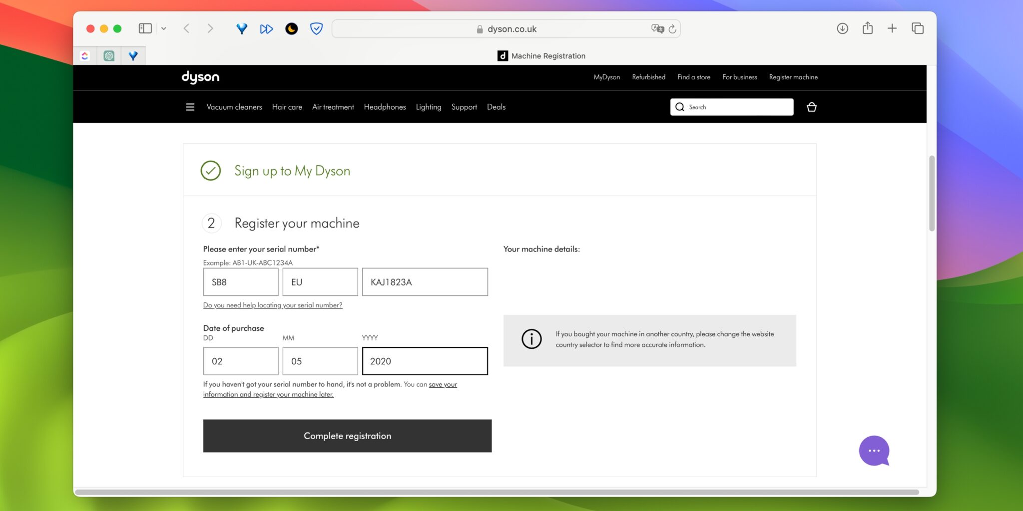Screen dimensions: 1023x511
Task: Open the Vacuum cleaners menu
Action: tap(234, 107)
